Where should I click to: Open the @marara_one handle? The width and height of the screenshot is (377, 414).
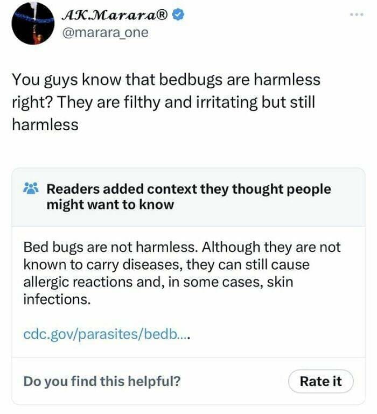point(105,33)
